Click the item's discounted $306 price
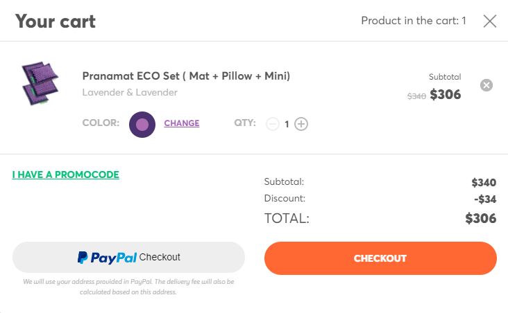 click(446, 95)
